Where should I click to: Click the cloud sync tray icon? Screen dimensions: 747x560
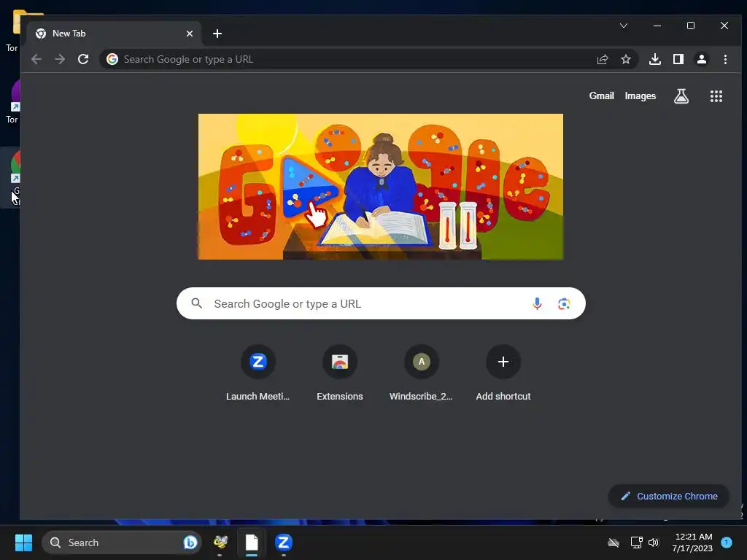point(614,542)
